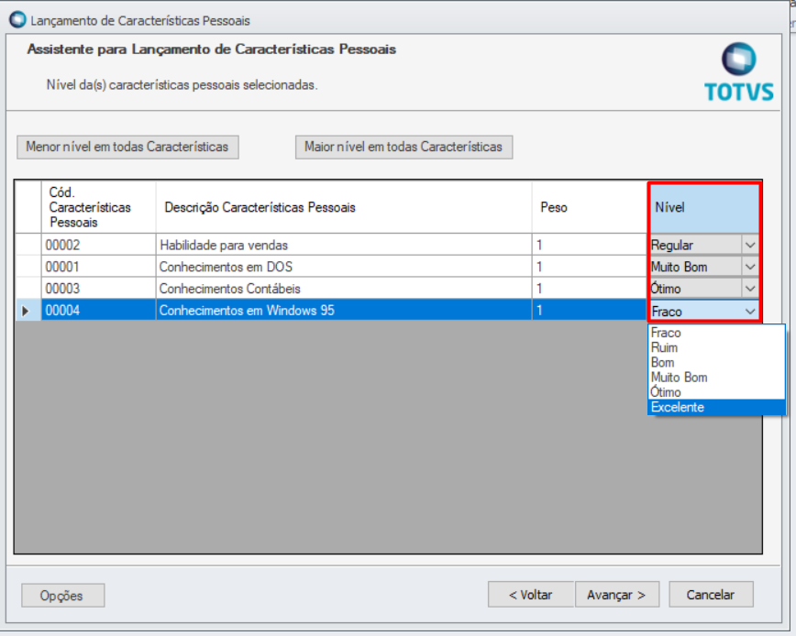Go back with the '< Voltar' button
Viewport: 796px width, 636px height.
coord(530,595)
